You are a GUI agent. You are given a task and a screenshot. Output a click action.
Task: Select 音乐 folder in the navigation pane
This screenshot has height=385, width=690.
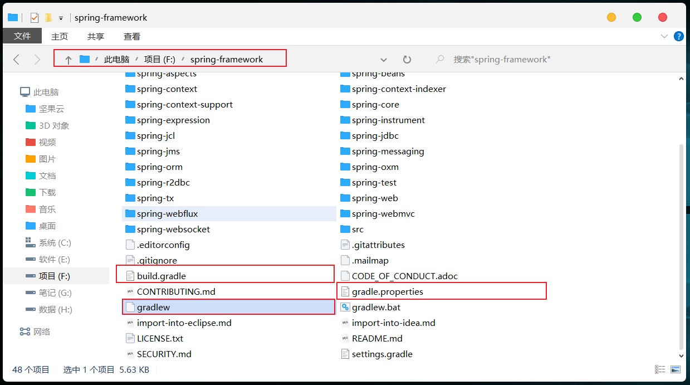[x=47, y=209]
